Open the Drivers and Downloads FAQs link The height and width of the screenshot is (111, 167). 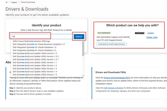coord(117,78)
